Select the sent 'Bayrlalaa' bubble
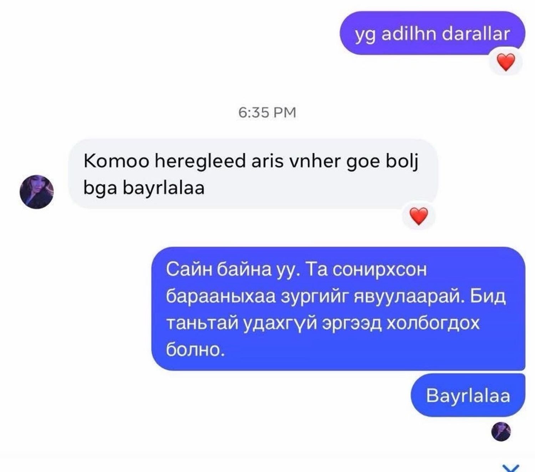 (468, 395)
